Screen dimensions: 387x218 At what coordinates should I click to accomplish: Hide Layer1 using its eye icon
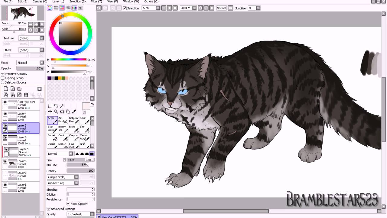[x=5, y=185]
